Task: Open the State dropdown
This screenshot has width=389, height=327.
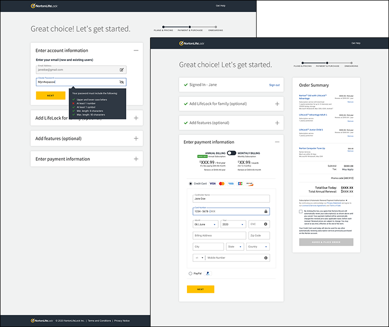Action: click(x=235, y=246)
